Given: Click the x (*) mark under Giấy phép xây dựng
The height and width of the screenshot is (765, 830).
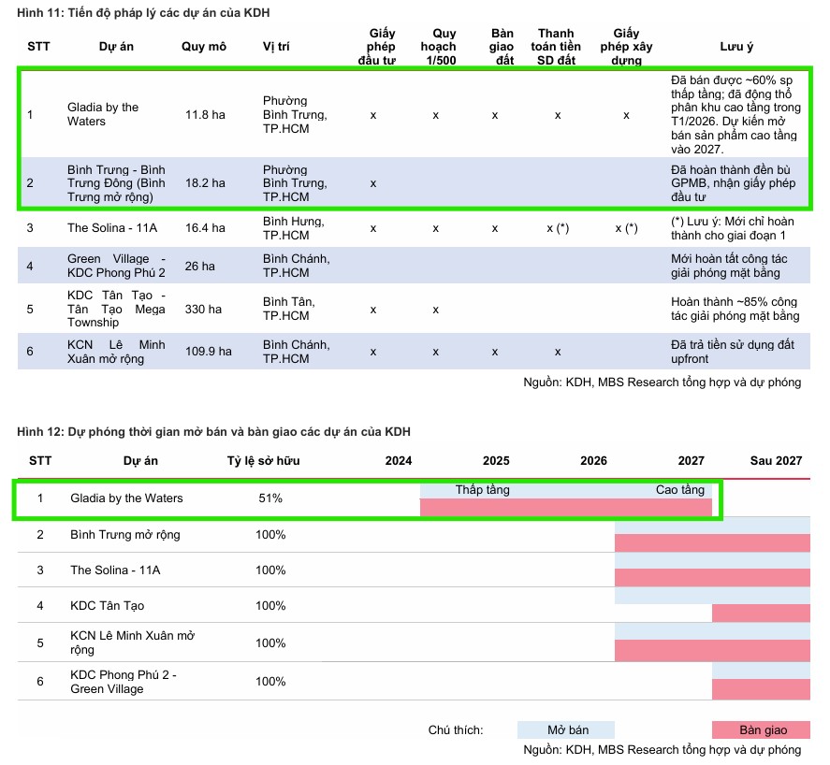Looking at the screenshot, I should pos(626,228).
